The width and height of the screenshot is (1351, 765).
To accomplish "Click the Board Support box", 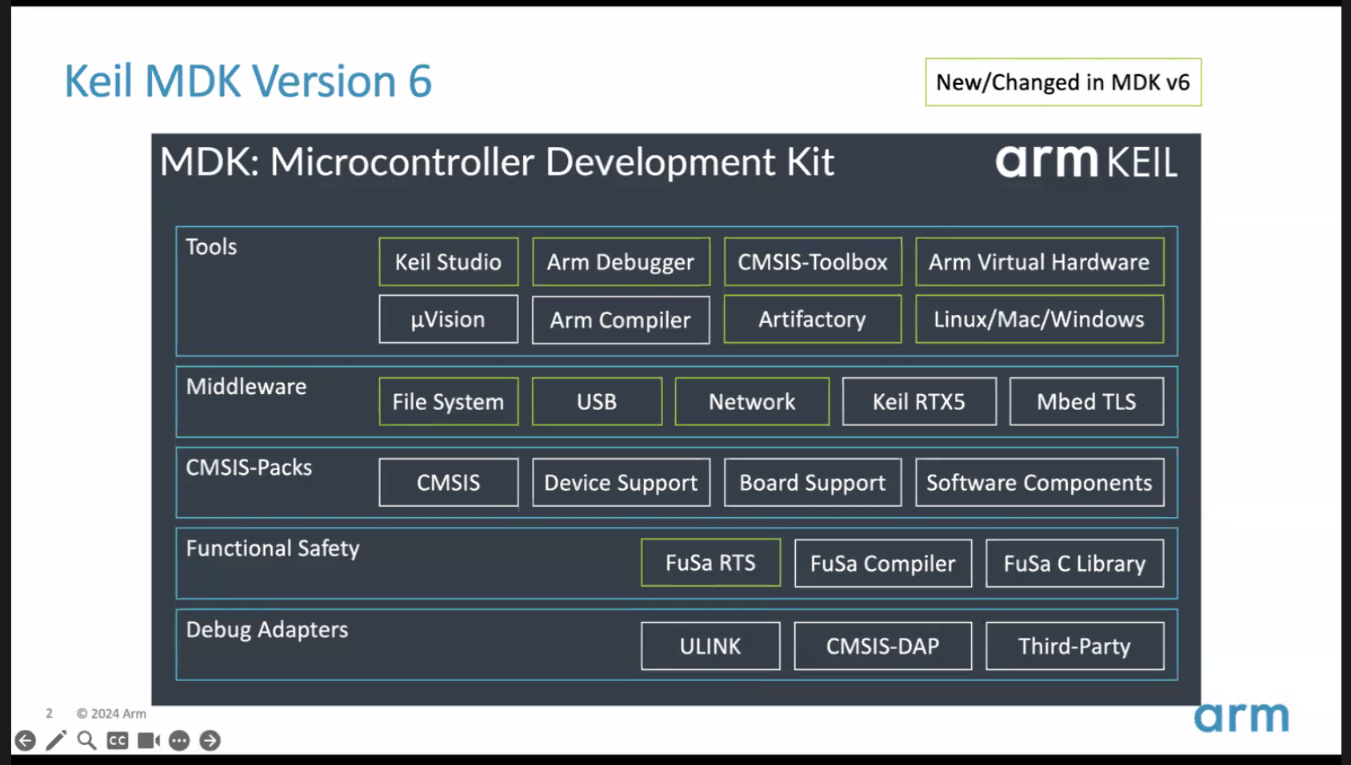I will click(813, 482).
